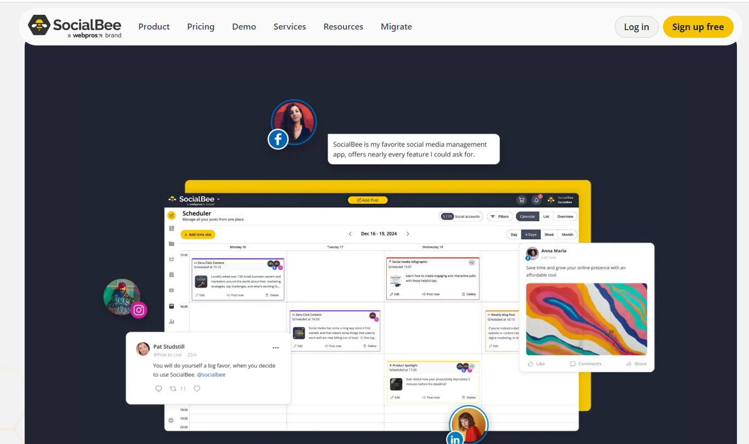The width and height of the screenshot is (749, 444).
Task: Go to the previous date range arrow
Action: pyautogui.click(x=350, y=234)
